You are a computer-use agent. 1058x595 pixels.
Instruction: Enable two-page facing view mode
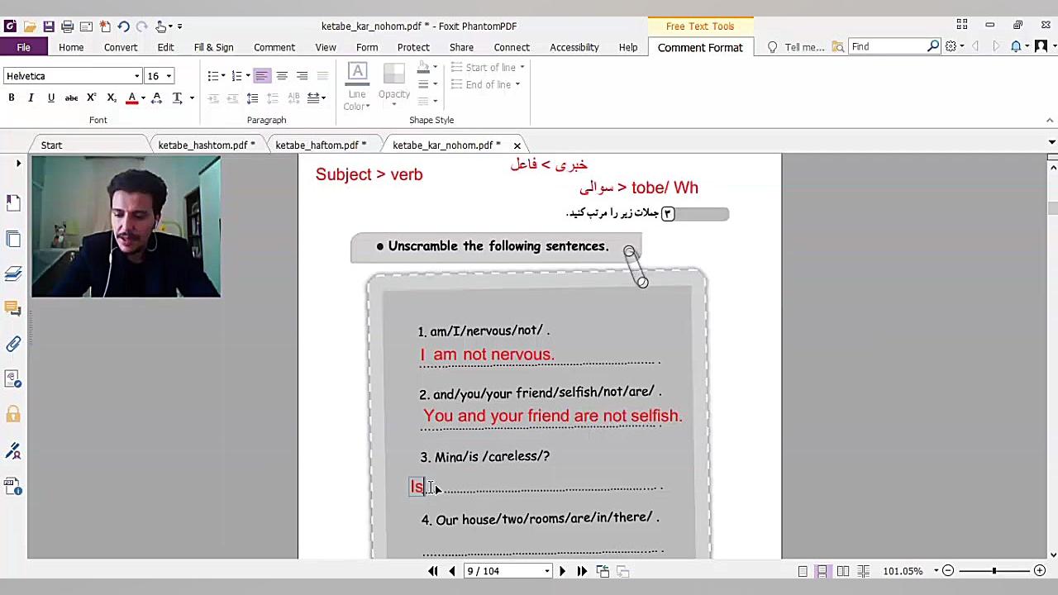click(842, 571)
